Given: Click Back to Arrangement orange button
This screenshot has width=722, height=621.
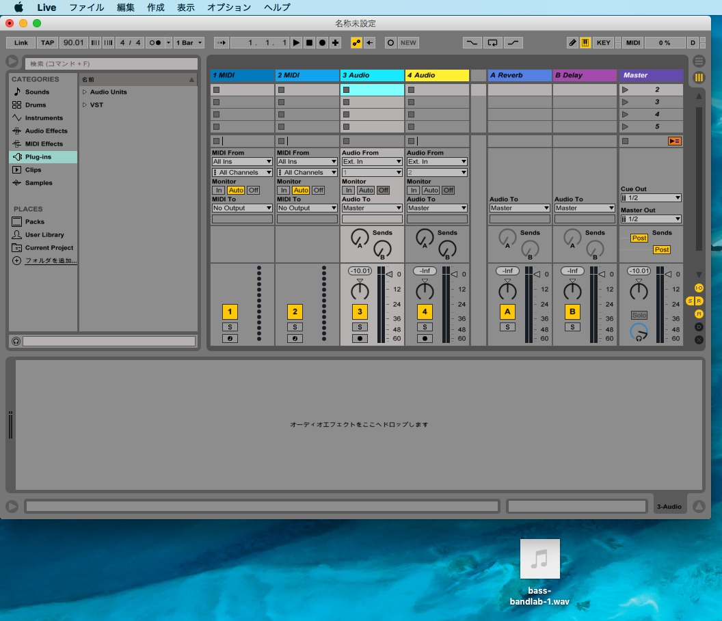Looking at the screenshot, I should click(675, 141).
